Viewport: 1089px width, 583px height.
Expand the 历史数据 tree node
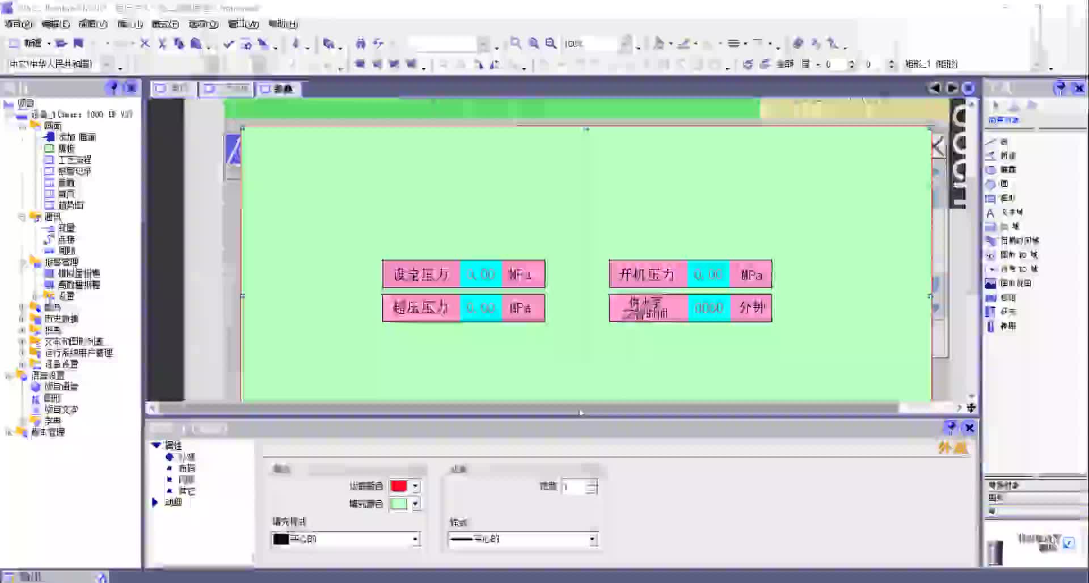coord(22,319)
